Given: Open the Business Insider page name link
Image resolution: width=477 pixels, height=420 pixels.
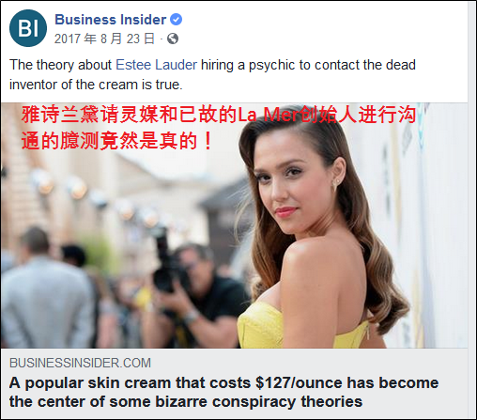Looking at the screenshot, I should [x=111, y=20].
